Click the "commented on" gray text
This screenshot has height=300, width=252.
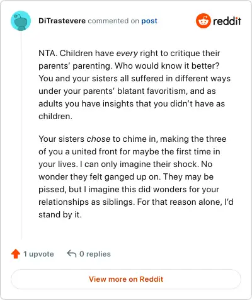tap(113, 21)
